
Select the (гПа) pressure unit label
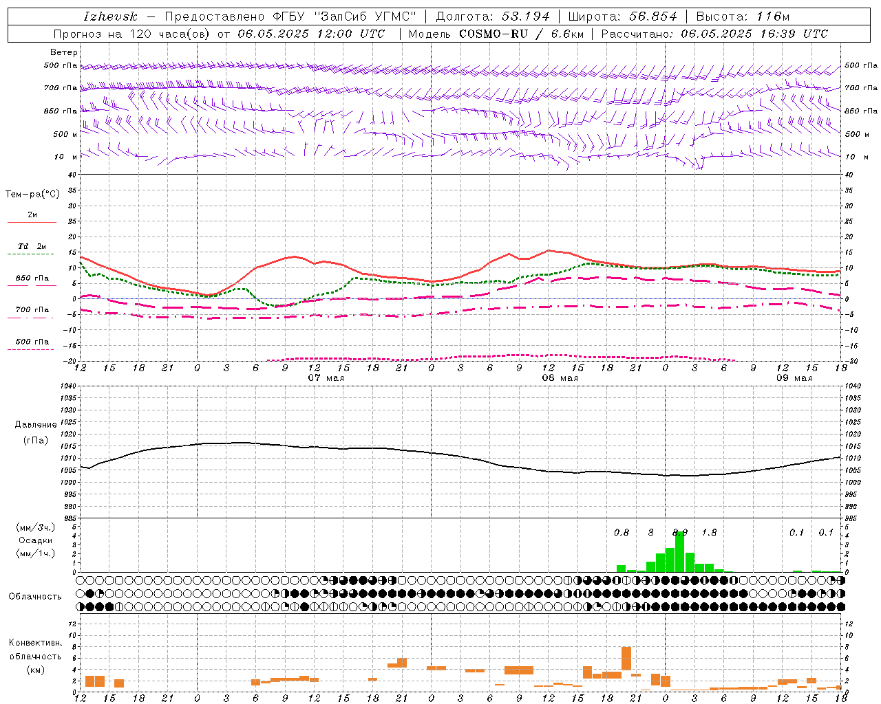(x=36, y=441)
